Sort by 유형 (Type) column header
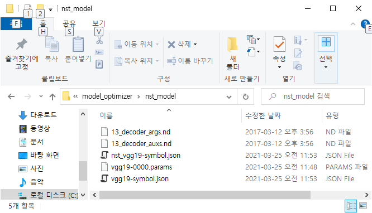The width and height of the screenshot is (372, 213). point(332,115)
